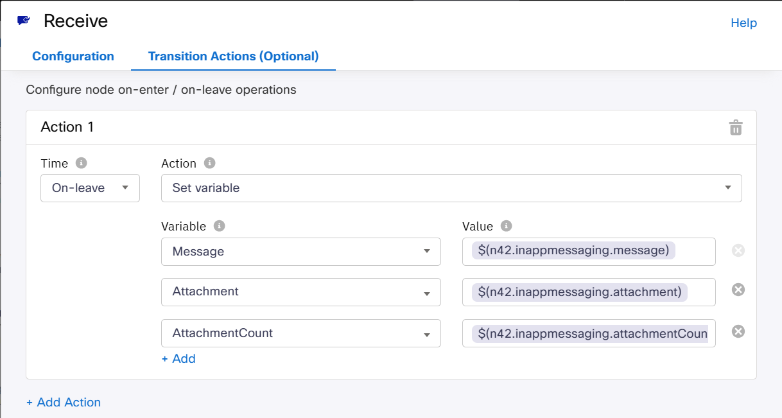
Task: Open the Set variable action dropdown
Action: click(451, 188)
